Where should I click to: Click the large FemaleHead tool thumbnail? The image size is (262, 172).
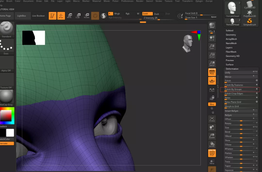232,9
